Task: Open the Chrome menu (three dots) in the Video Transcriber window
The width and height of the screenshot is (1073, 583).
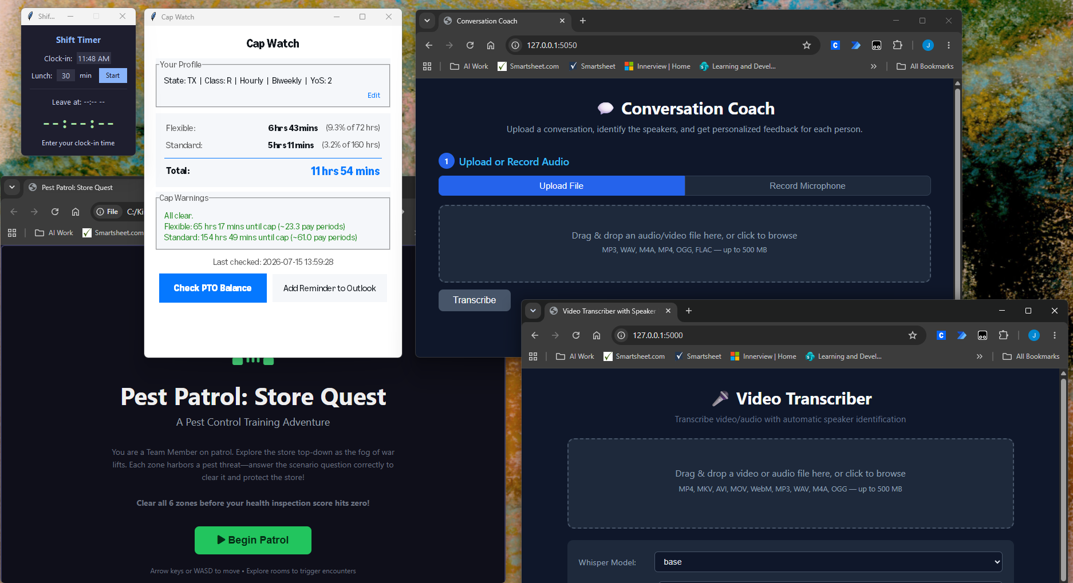Action: (x=1055, y=335)
